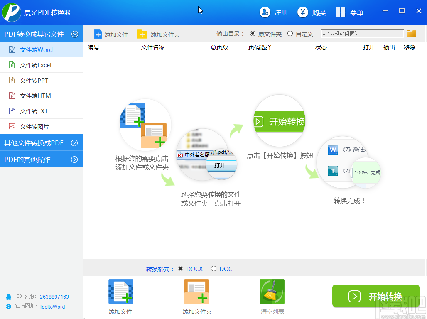Select the 文件转Word conversion mode

click(35, 49)
